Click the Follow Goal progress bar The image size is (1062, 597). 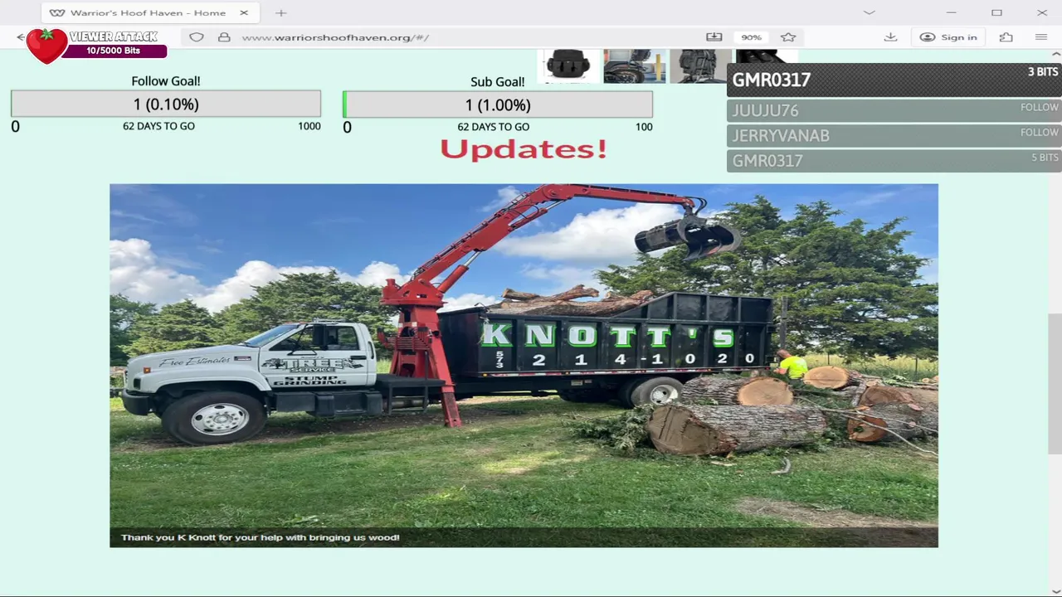point(166,104)
